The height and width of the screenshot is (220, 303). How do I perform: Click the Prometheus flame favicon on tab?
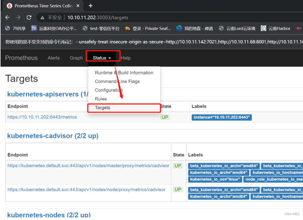[x=9, y=6]
